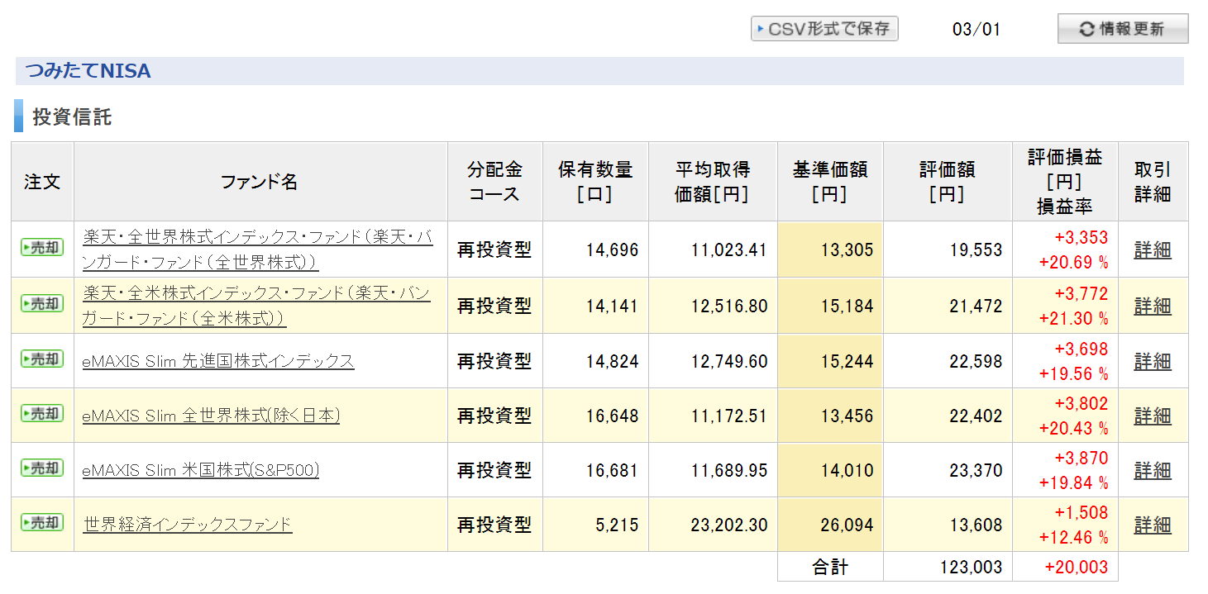The image size is (1208, 594).
Task: Click base price 26,094
Action: click(x=847, y=525)
